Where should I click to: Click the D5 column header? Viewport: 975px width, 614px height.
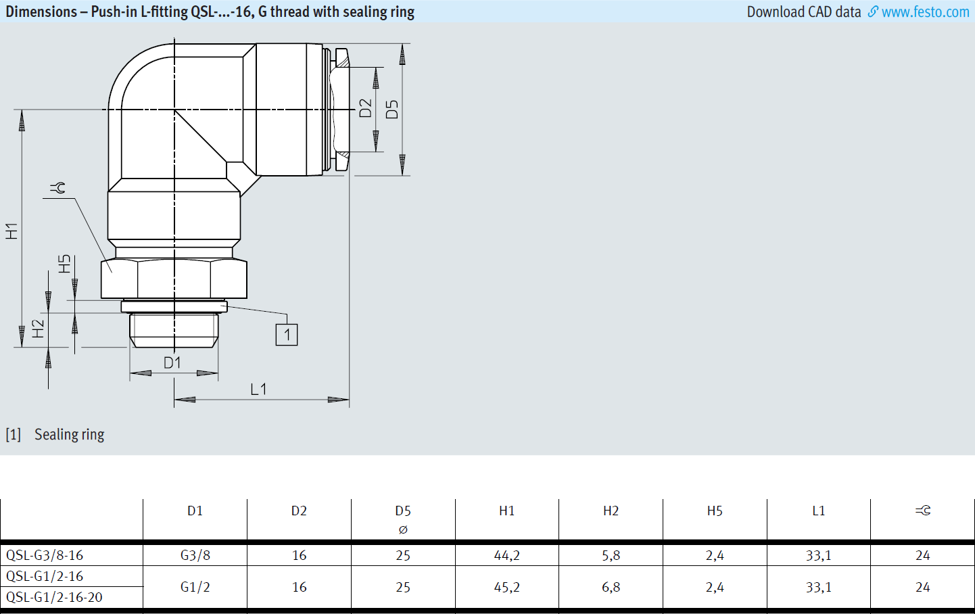pos(403,511)
